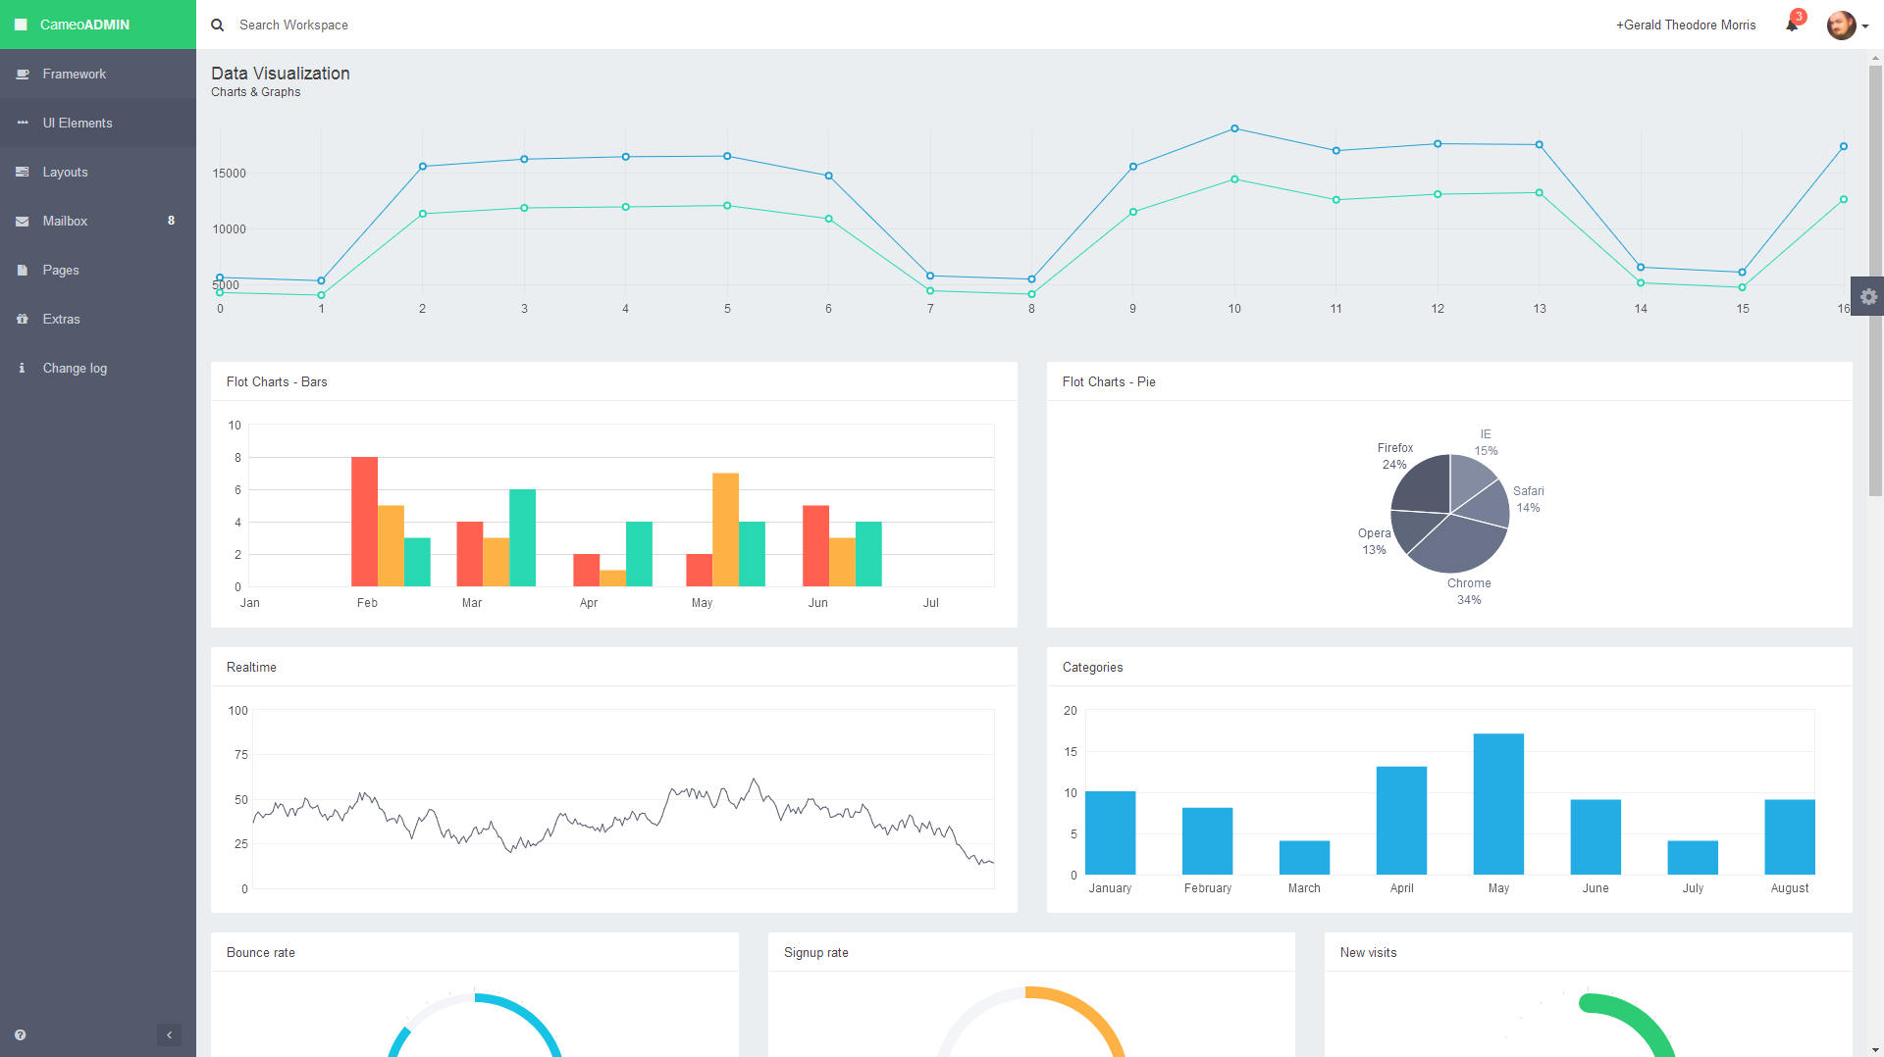The width and height of the screenshot is (1884, 1057).
Task: Open the Pages menu item
Action: [x=98, y=270]
